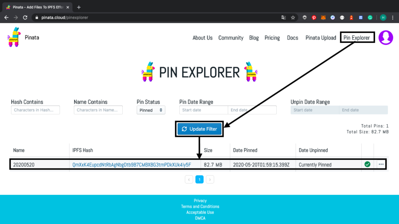The width and height of the screenshot is (399, 224).
Task: Click the translate page icon in address bar
Action: [284, 17]
